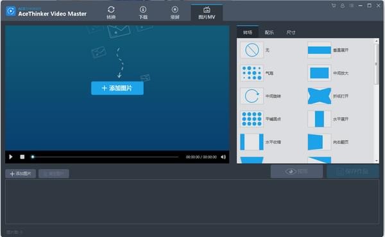Click the 00:00:00 / 00:00:00 time display
This screenshot has width=385, height=237.
201,157
